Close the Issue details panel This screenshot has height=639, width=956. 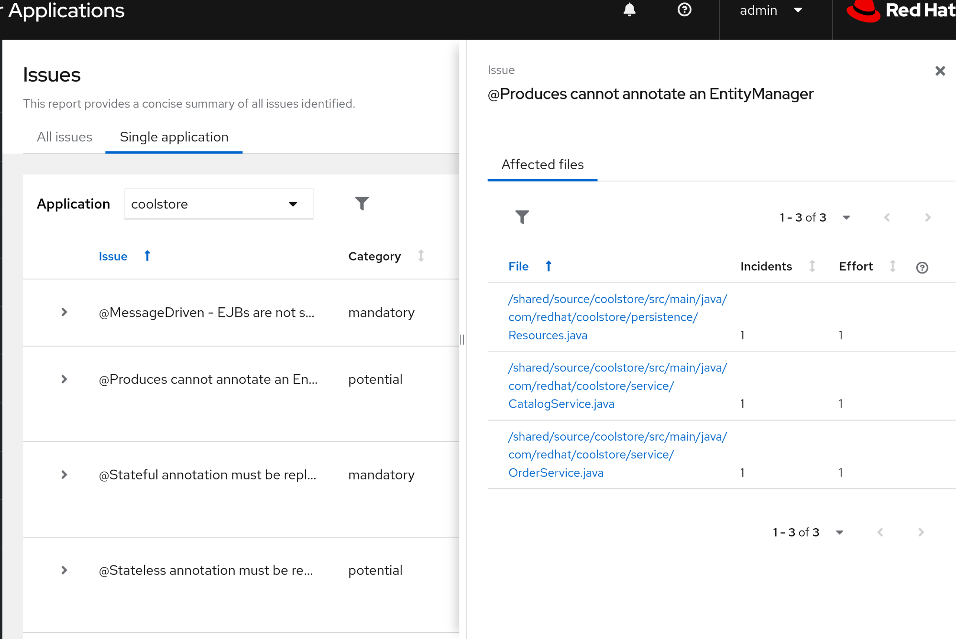click(x=940, y=71)
